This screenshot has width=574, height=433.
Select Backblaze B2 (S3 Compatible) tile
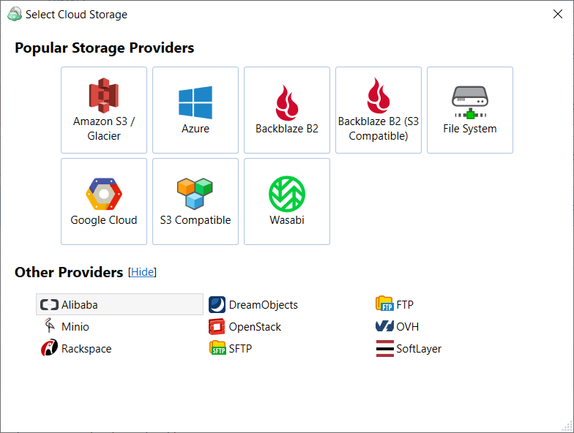point(379,110)
